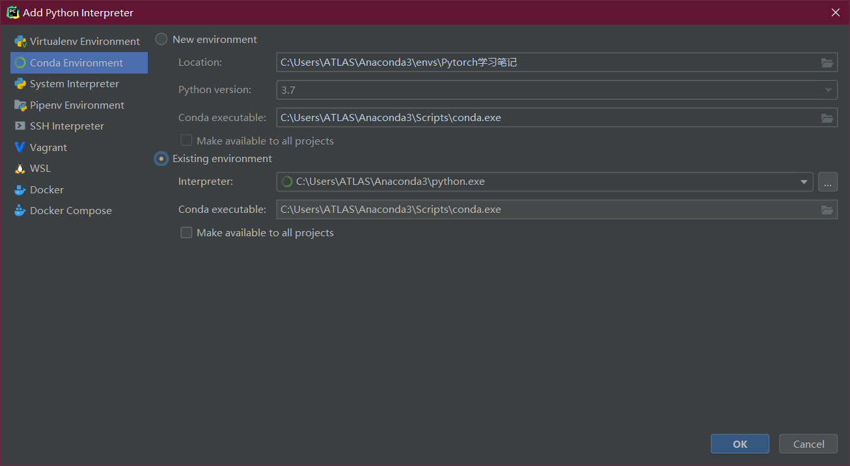Click the System Interpreter Python icon

[x=20, y=84]
